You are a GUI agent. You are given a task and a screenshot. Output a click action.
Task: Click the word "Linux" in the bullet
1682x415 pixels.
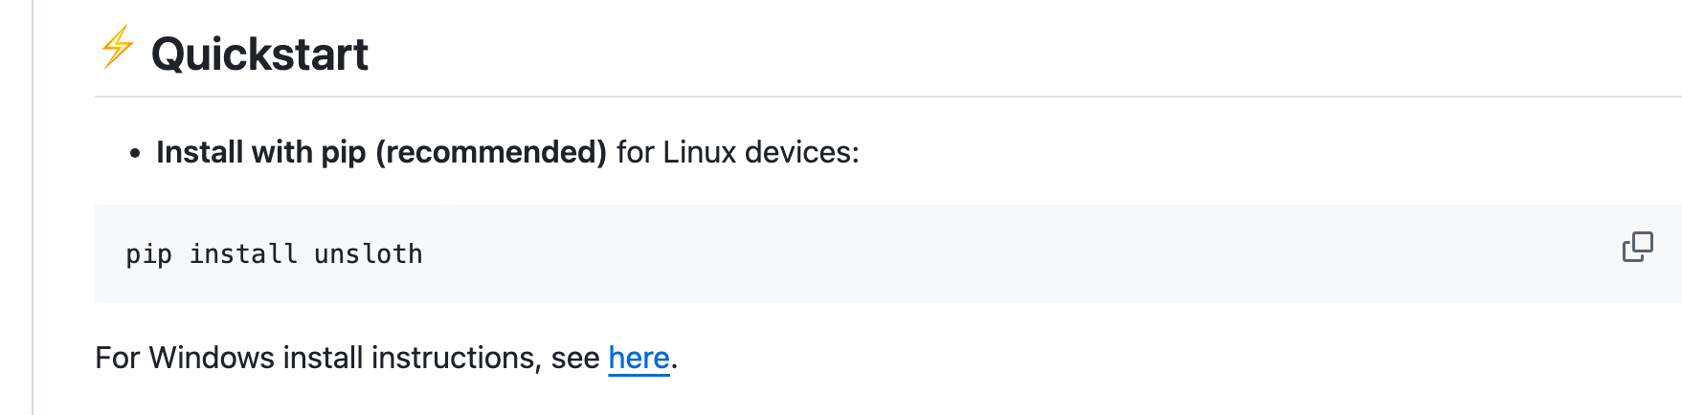click(x=699, y=152)
